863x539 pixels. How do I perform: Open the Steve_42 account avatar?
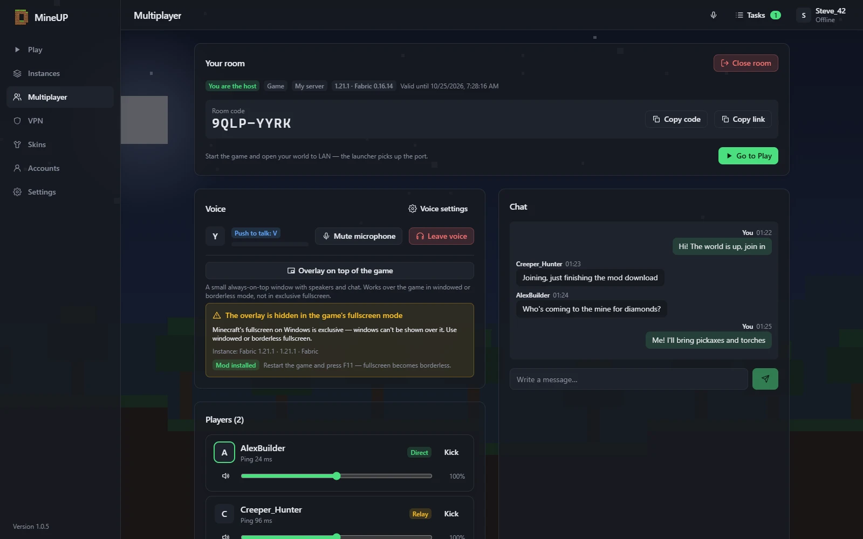(x=804, y=15)
